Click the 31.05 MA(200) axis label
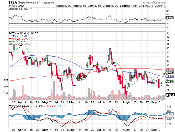 coord(169,70)
